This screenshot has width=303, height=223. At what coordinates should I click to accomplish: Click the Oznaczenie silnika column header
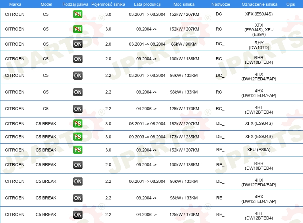coord(260,4)
